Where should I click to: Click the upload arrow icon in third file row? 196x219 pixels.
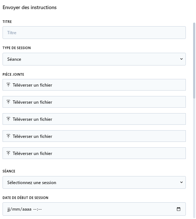click(x=8, y=119)
